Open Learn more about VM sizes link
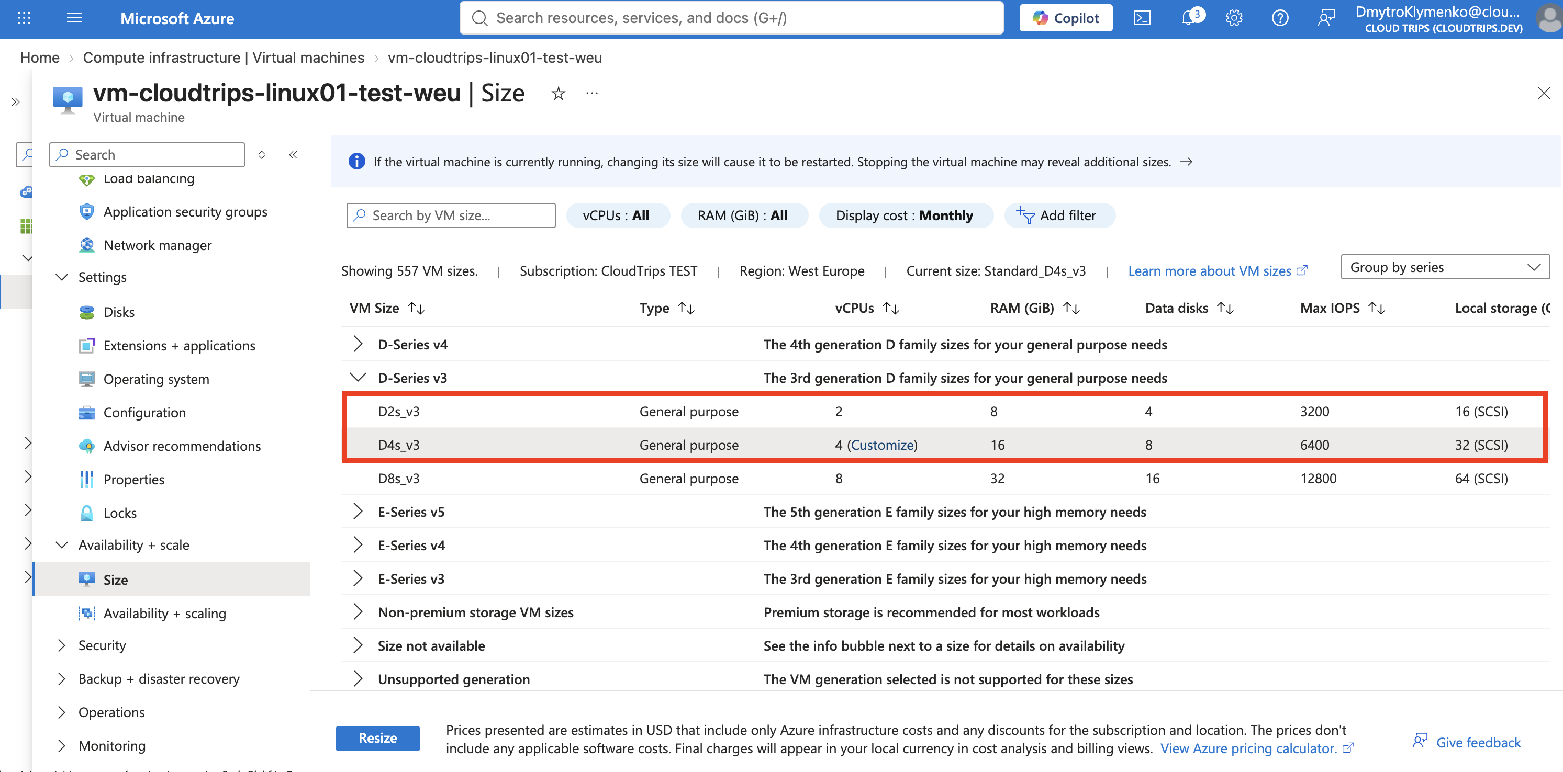This screenshot has height=772, width=1563. coord(1217,271)
